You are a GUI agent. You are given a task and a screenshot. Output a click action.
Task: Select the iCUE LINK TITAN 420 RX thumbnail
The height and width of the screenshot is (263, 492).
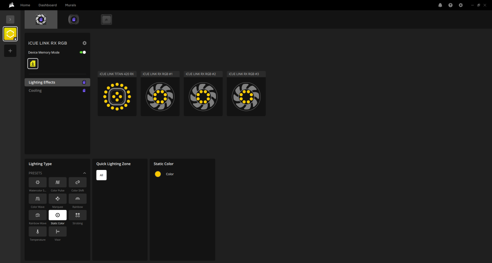coord(117,97)
